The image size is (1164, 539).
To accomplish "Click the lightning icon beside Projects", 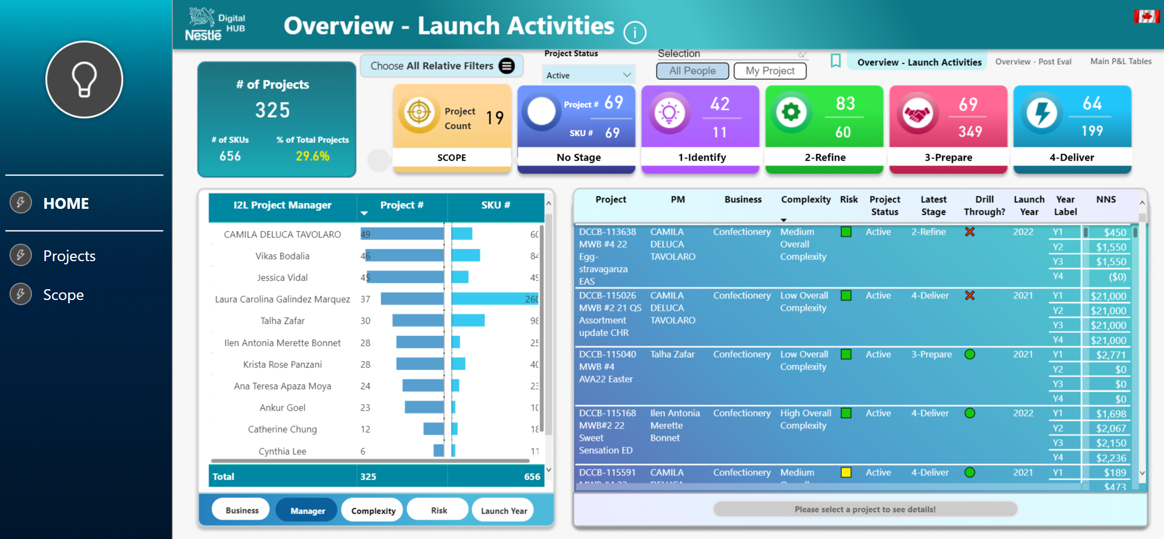I will (x=21, y=255).
